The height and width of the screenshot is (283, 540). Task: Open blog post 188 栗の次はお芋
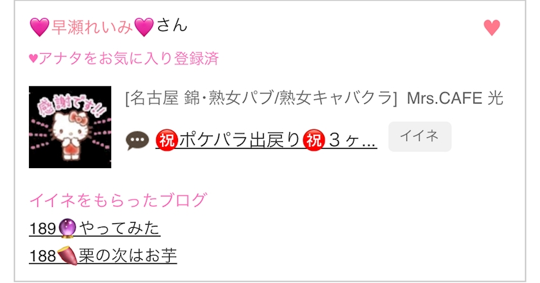103,255
